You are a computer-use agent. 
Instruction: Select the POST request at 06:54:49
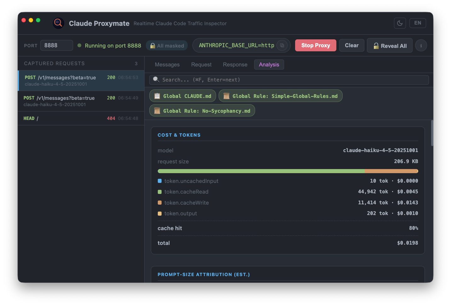tap(81, 101)
